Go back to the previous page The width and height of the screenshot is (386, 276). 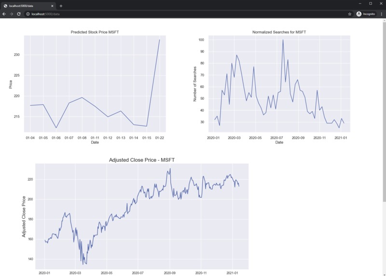4,14
